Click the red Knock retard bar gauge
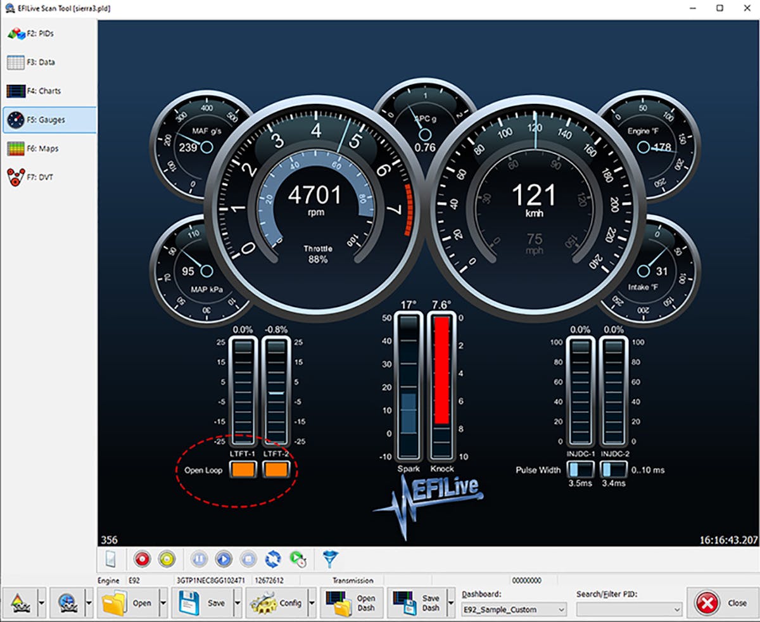Viewport: 760px width, 622px height. pos(441,371)
